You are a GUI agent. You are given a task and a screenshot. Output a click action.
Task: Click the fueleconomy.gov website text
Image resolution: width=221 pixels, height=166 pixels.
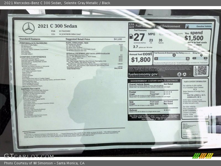(x=143, y=74)
